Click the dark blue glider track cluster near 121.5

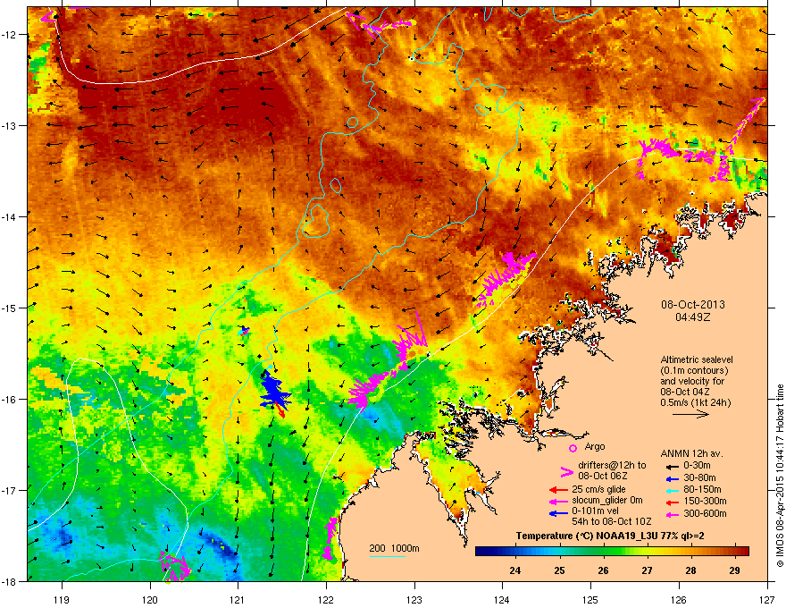(x=274, y=392)
